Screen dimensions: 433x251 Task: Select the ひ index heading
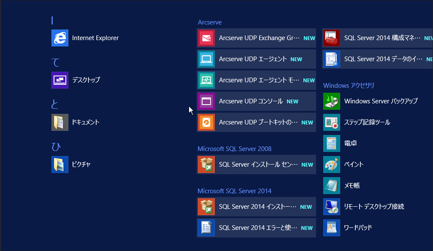pos(56,147)
